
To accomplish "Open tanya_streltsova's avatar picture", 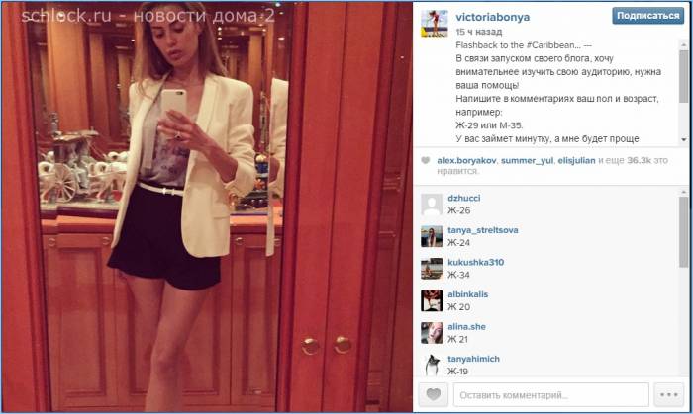I will (x=432, y=237).
